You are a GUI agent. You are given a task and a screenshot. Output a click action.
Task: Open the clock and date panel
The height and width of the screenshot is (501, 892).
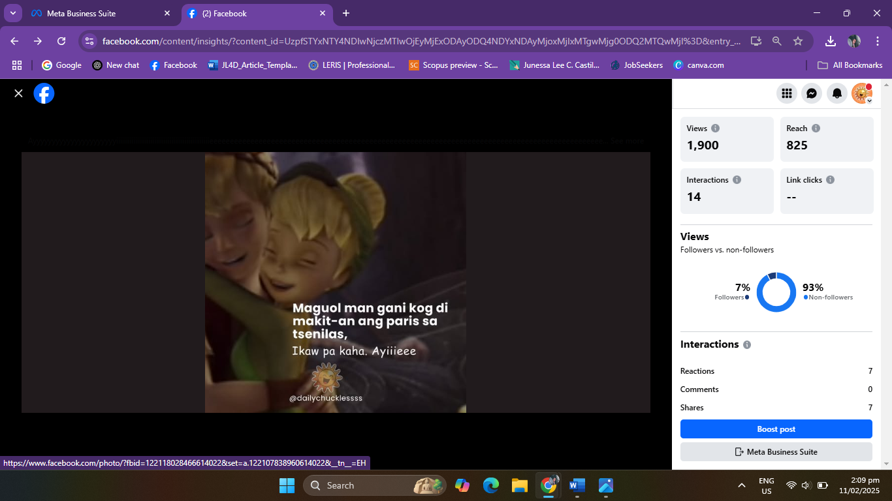click(859, 485)
